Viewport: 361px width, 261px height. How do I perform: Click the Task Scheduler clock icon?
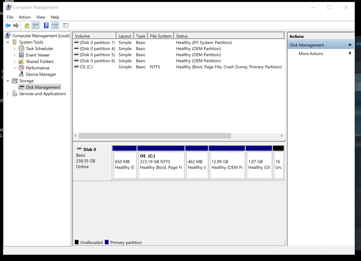pos(21,49)
